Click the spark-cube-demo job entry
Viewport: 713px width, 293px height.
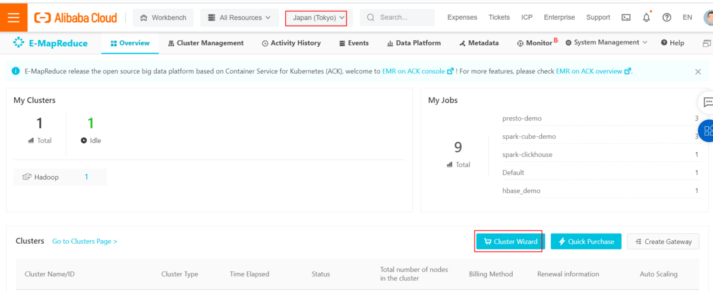point(529,136)
